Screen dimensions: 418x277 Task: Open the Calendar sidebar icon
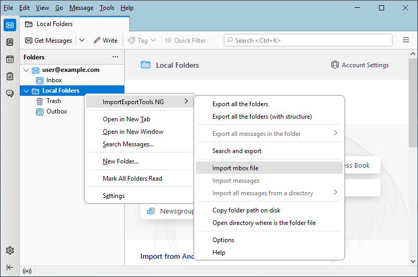(10, 59)
